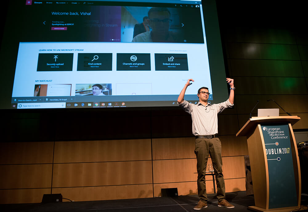Screen dimensions: 308x212
Task: Click the Securely upload tutorial tile
Action: pos(55,62)
